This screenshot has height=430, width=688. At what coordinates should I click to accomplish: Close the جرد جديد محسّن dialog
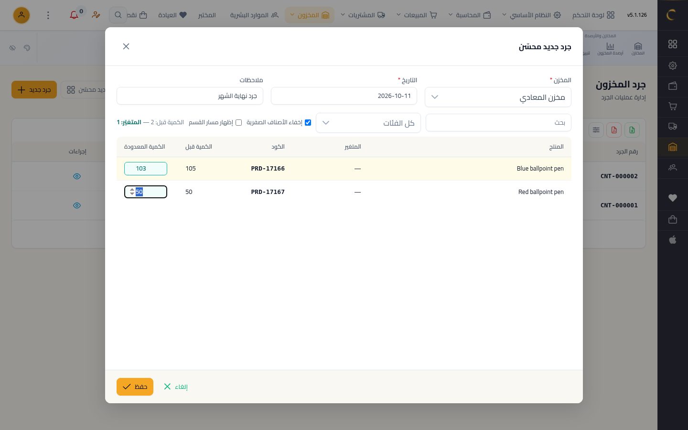point(126,46)
